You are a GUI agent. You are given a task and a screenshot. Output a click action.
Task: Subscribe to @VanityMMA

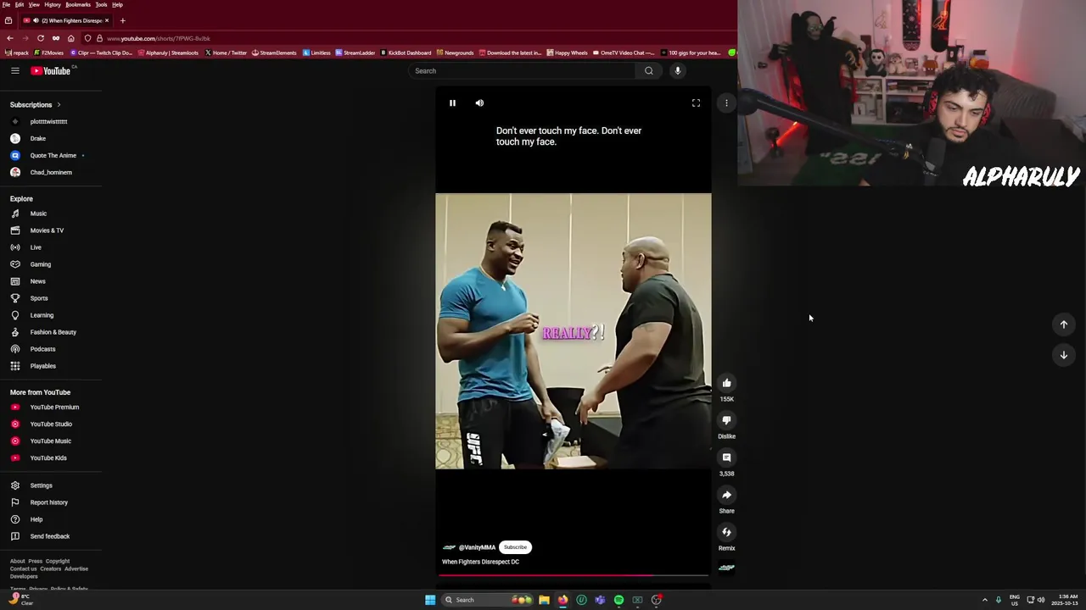(x=515, y=547)
